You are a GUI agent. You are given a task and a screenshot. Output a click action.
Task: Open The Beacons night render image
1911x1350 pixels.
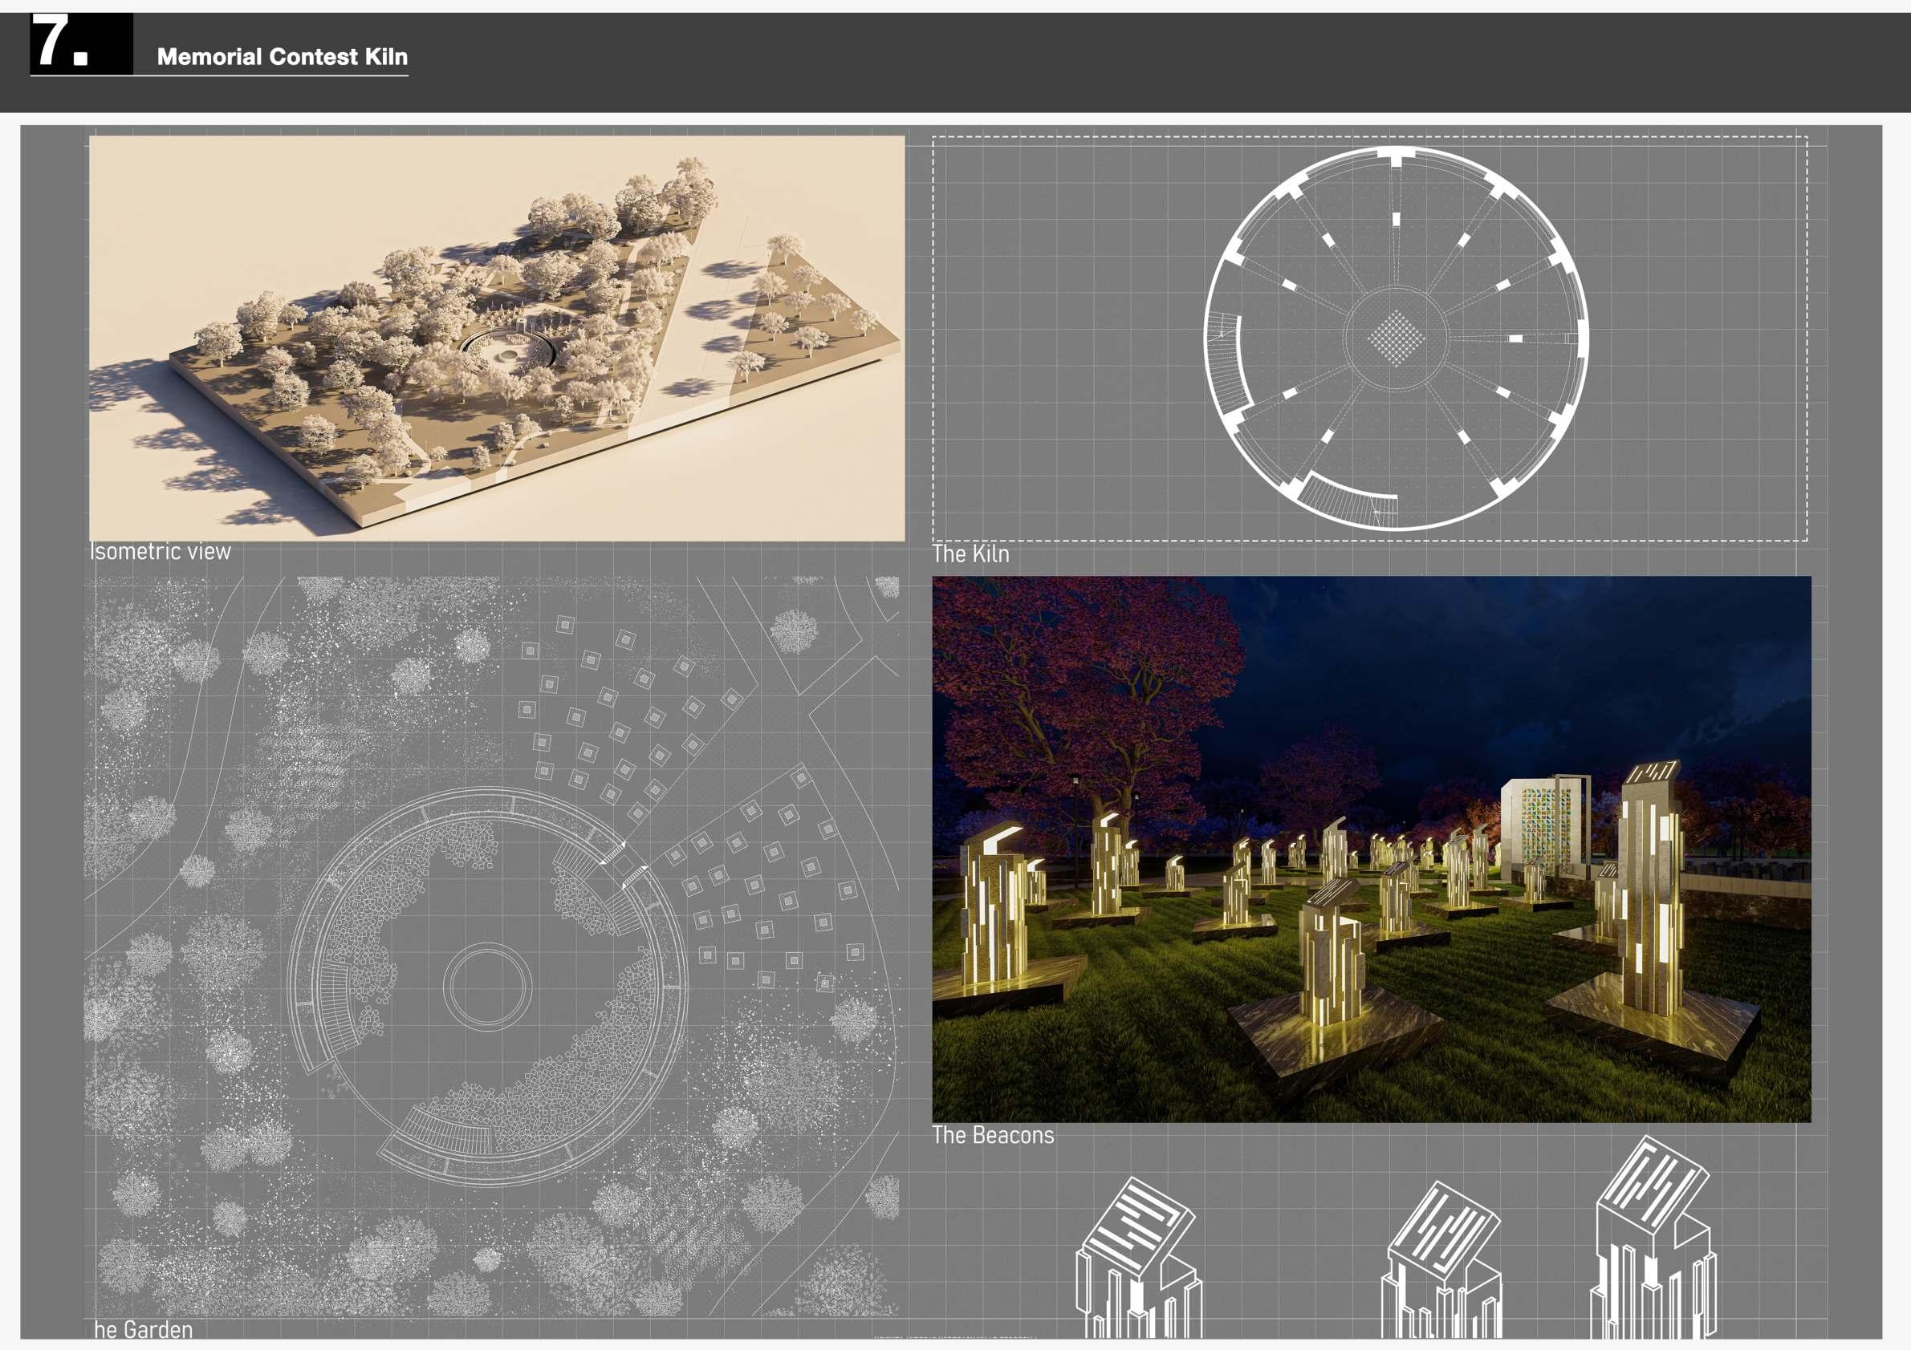click(1371, 849)
